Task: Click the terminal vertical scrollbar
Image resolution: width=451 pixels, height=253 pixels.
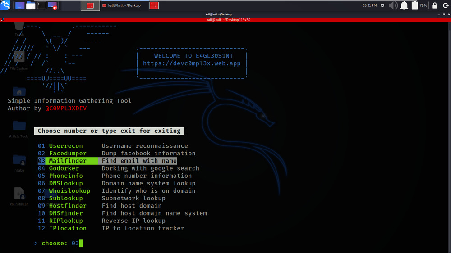Action: pyautogui.click(x=449, y=137)
